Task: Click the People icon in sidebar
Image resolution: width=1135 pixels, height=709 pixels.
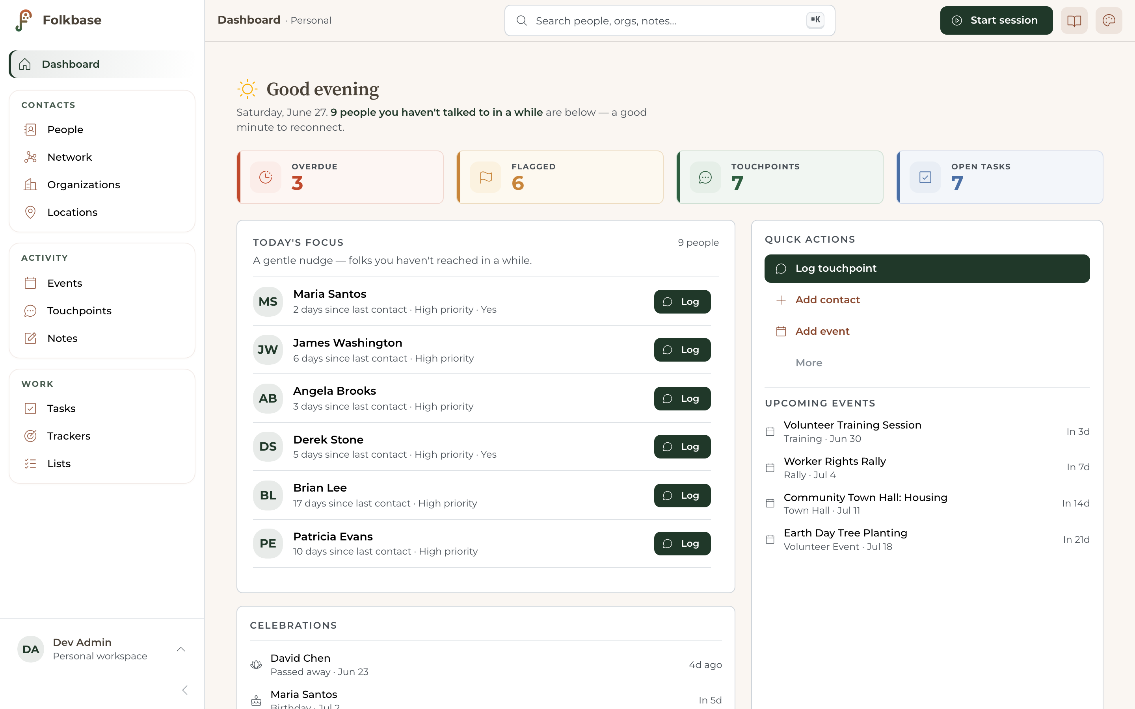Action: coord(30,130)
